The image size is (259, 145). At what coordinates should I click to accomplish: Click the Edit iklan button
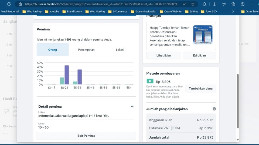point(199,55)
